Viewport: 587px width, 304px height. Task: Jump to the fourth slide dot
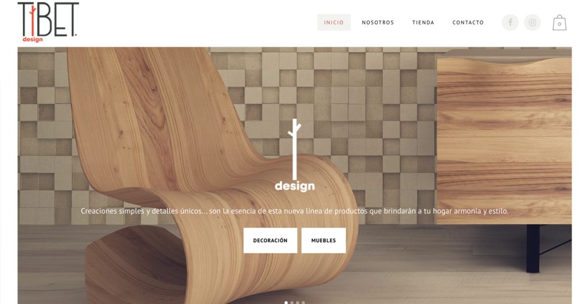click(303, 302)
